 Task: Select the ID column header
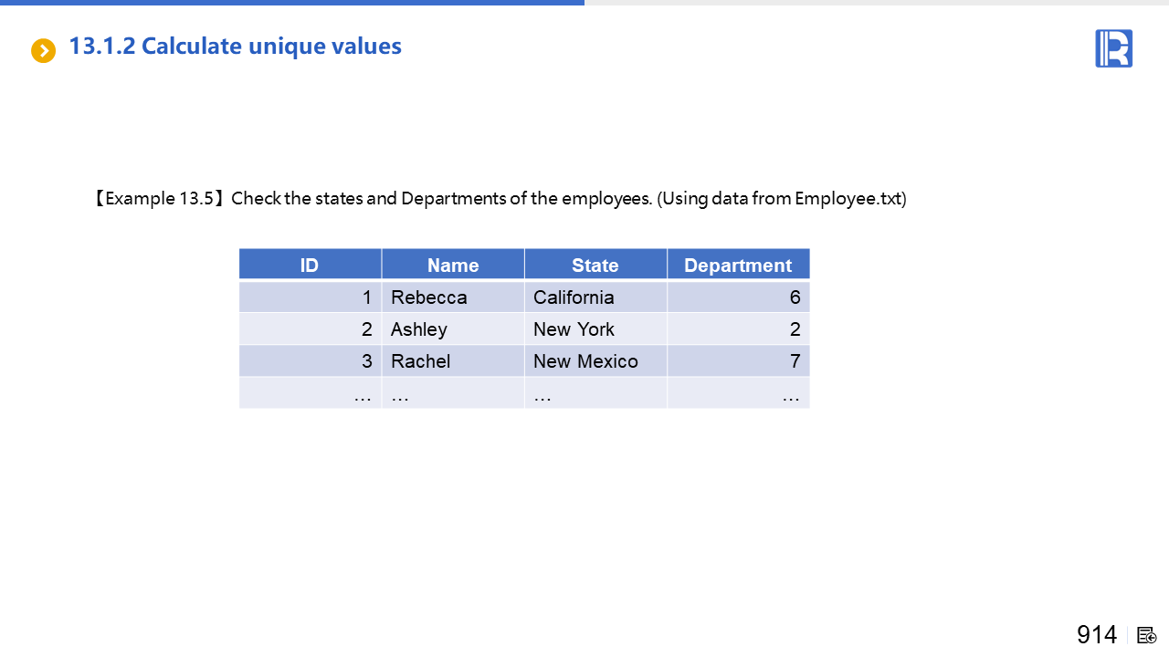coord(310,265)
